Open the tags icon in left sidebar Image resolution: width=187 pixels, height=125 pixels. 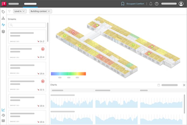click(x=3, y=12)
